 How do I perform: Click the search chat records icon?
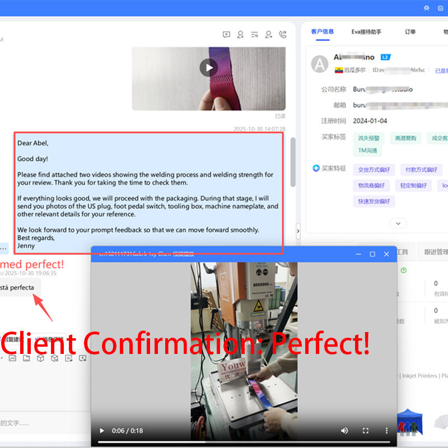[x=255, y=35]
